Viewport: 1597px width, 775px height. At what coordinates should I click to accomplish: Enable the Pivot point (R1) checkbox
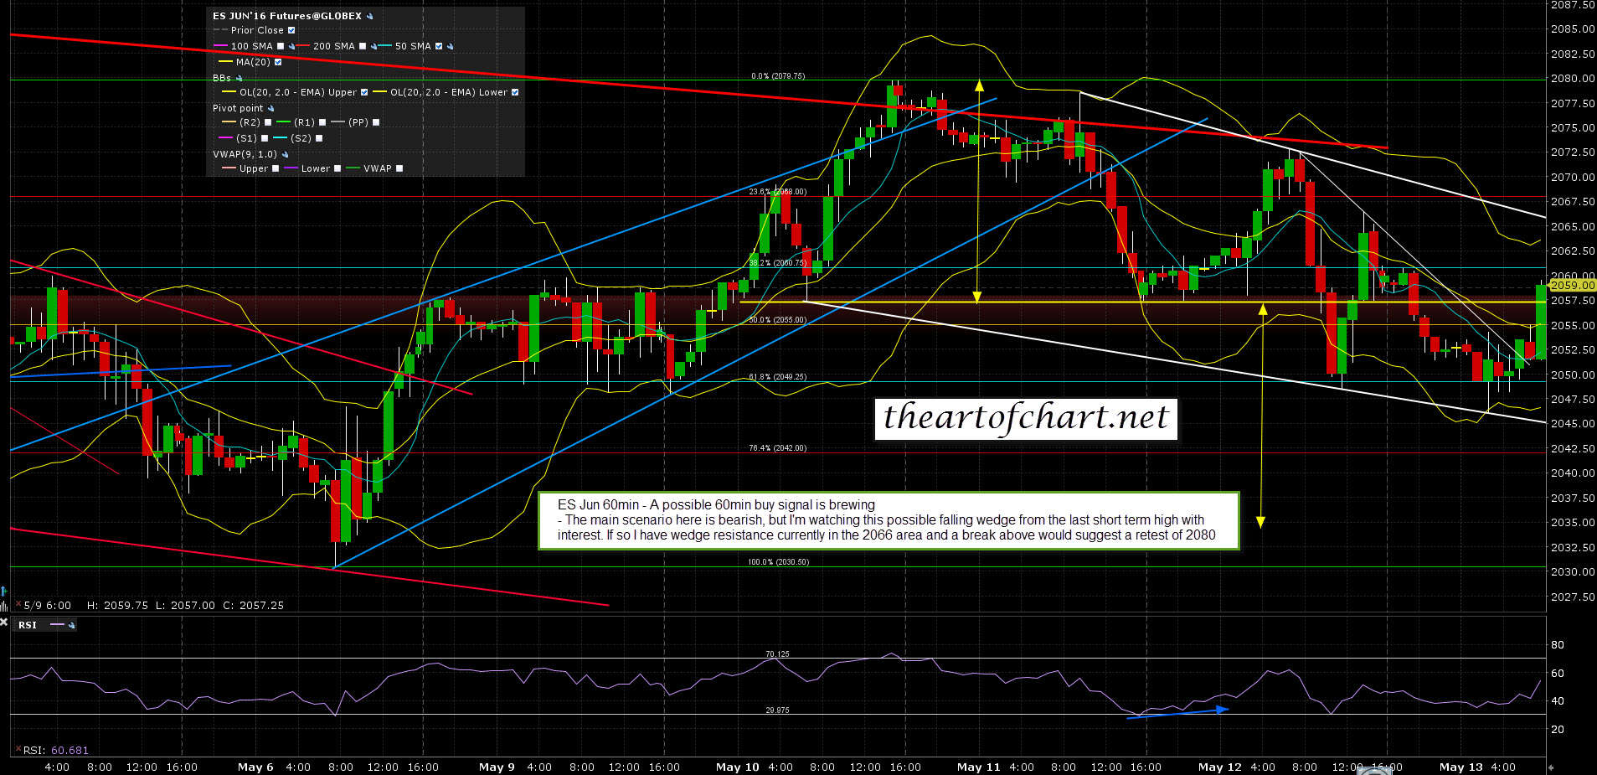[322, 122]
